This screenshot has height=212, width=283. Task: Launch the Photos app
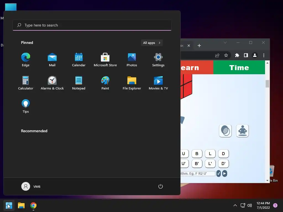(x=132, y=60)
